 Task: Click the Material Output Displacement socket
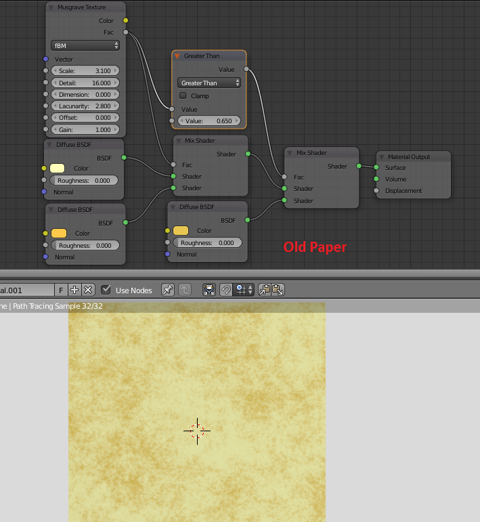click(376, 190)
